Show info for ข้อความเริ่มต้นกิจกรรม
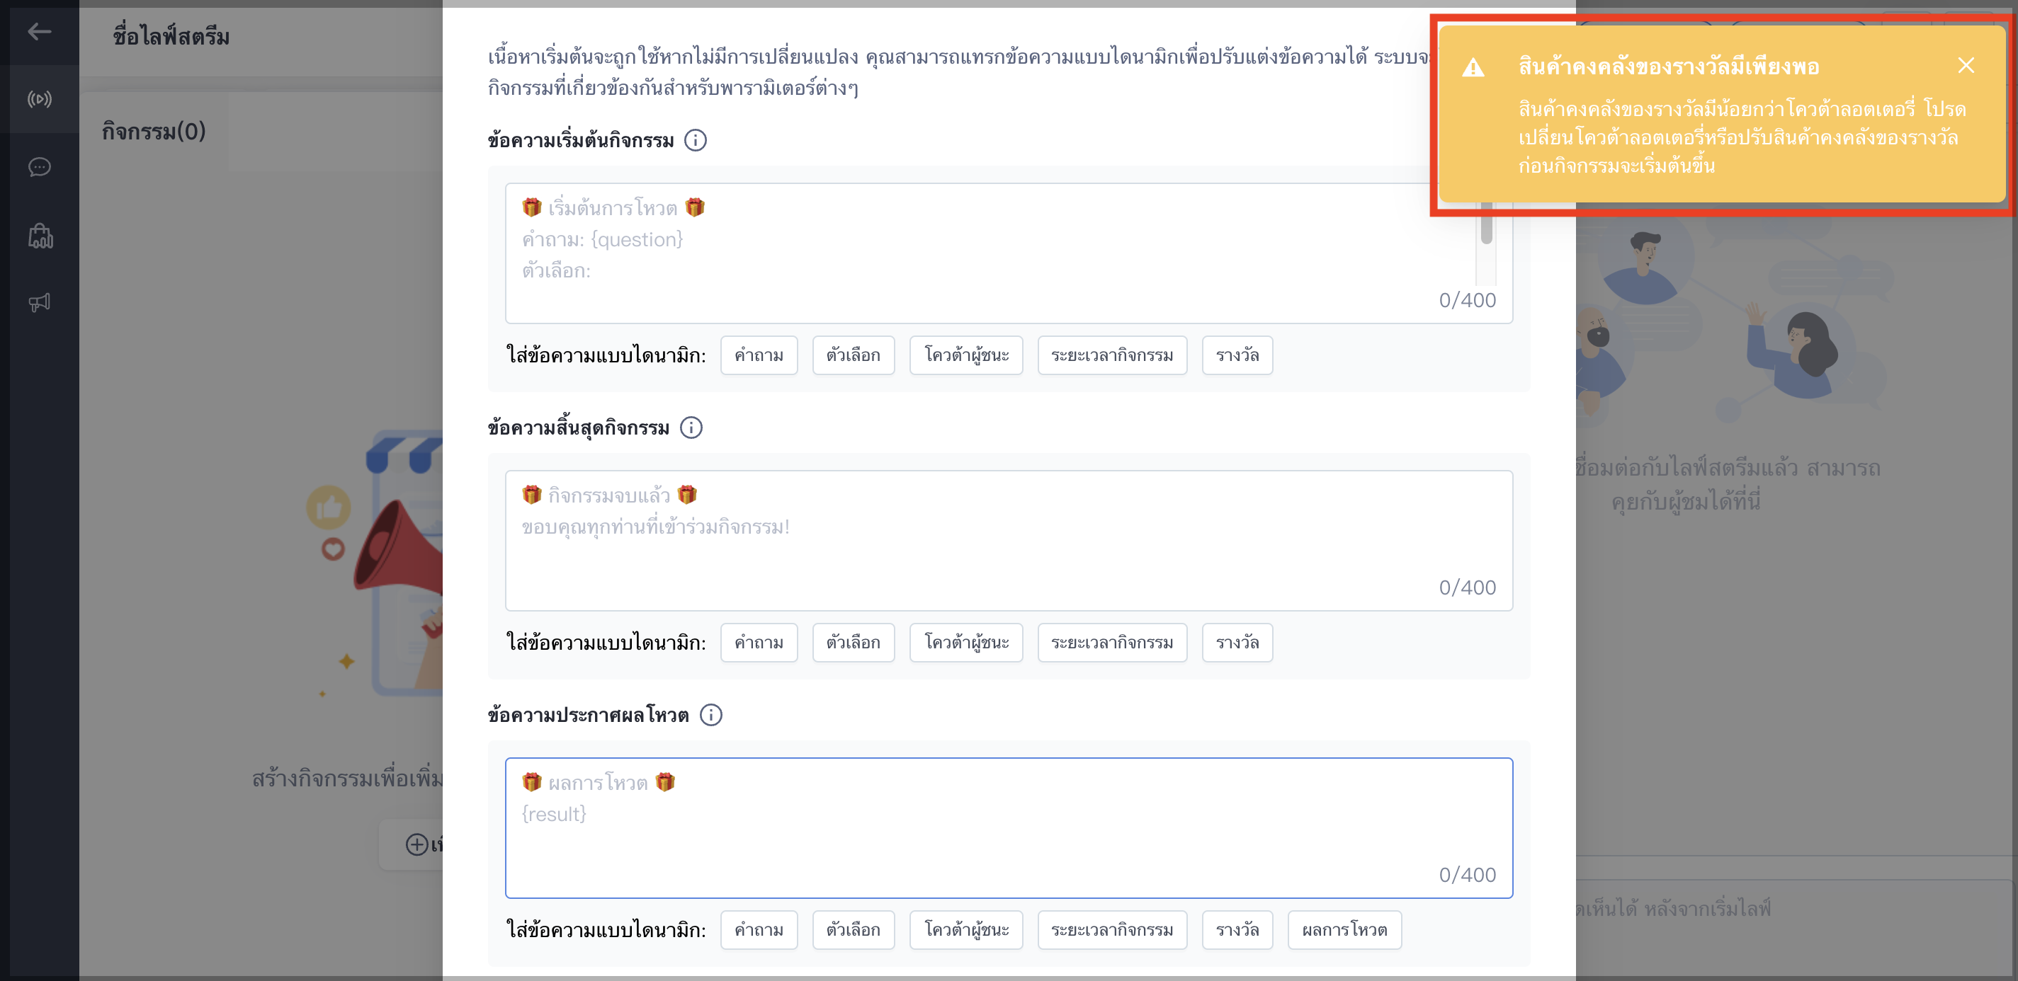2018x981 pixels. click(695, 140)
